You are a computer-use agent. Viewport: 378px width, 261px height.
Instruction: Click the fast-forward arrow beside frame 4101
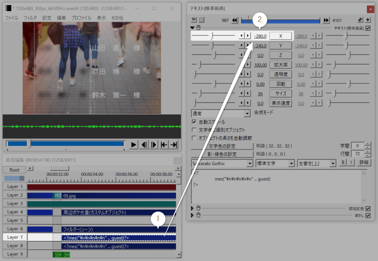[326, 20]
